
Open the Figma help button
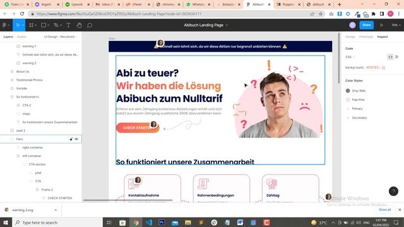pos(393,191)
